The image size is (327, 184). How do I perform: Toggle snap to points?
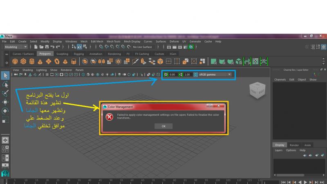112,47
